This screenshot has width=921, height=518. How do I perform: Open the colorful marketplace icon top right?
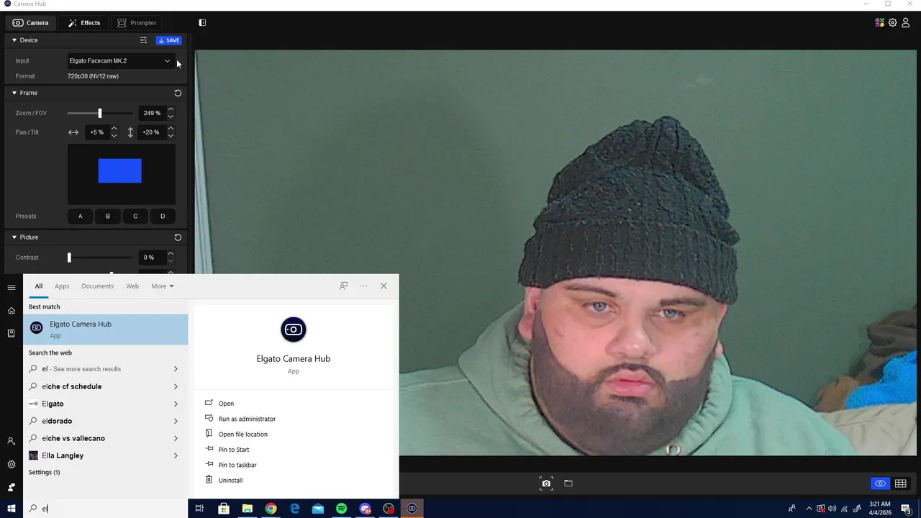click(x=879, y=23)
